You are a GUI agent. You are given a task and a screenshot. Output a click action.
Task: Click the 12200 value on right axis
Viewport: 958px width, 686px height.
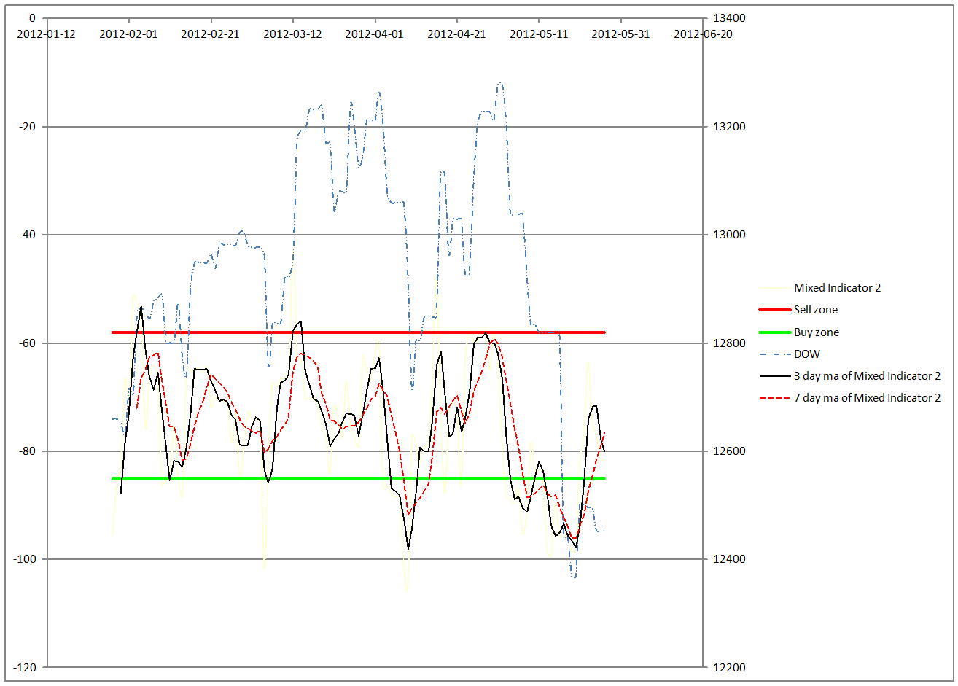725,668
